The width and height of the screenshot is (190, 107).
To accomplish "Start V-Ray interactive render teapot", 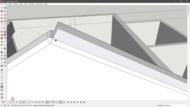I will (x=53, y=102).
